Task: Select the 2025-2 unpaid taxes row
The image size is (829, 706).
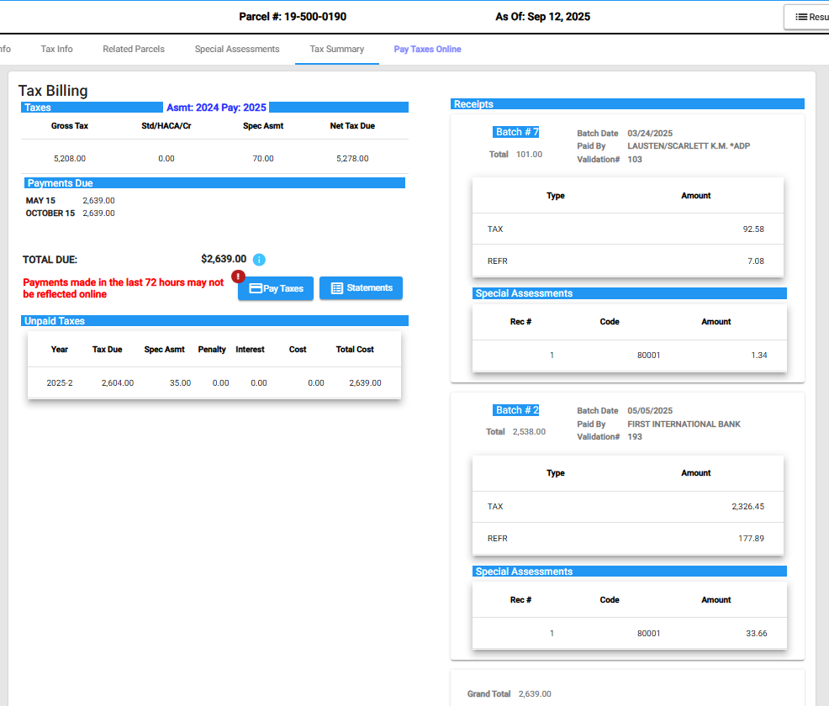Action: coord(214,382)
